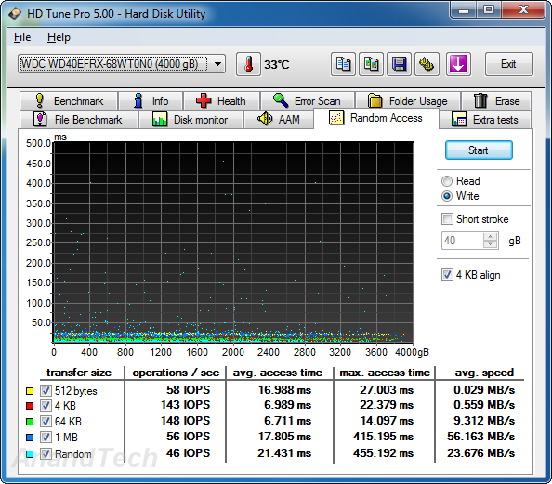This screenshot has height=484, width=552.
Task: Open options via the gears icon
Action: coord(427,64)
